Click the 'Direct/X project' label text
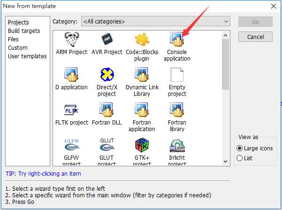The image size is (282, 210). [107, 91]
